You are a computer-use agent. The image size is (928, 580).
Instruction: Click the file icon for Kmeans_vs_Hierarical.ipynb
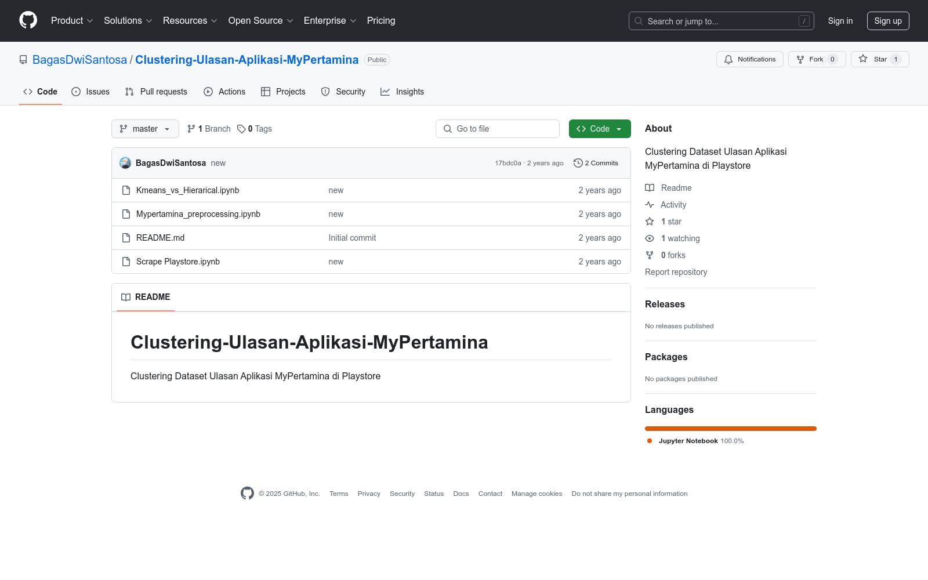126,190
